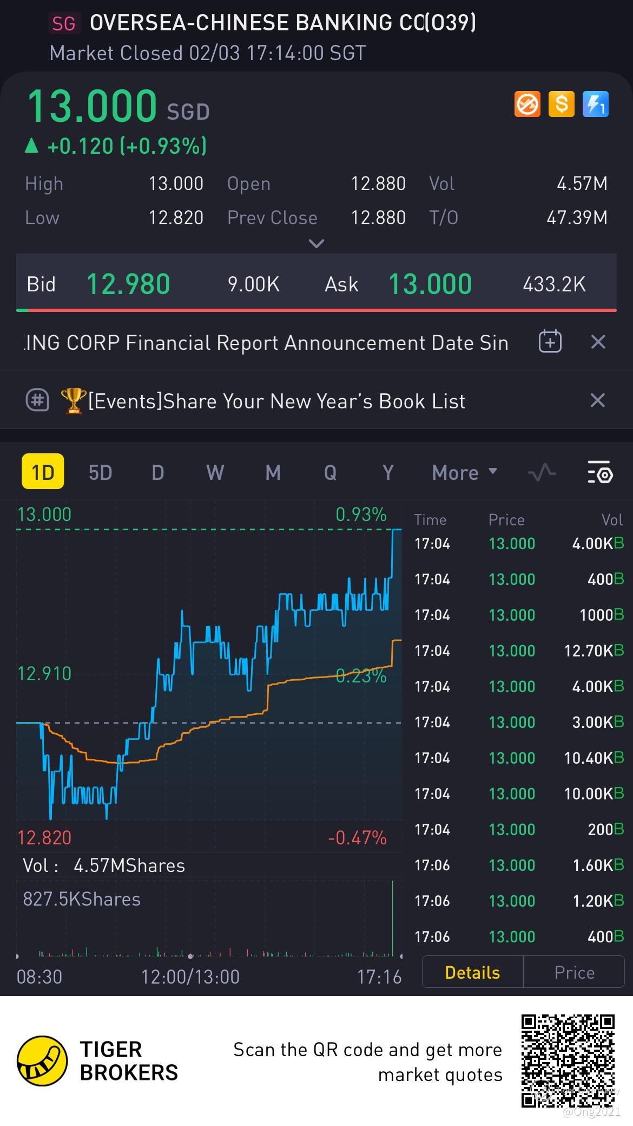The height and width of the screenshot is (1126, 633).
Task: Switch to the weekly W chart tab
Action: pos(215,473)
